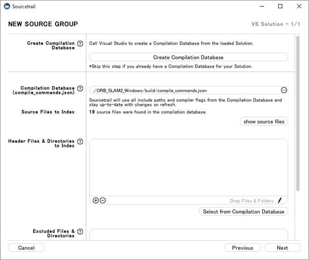Click the show source files button
The width and height of the screenshot is (309, 260).
point(264,122)
